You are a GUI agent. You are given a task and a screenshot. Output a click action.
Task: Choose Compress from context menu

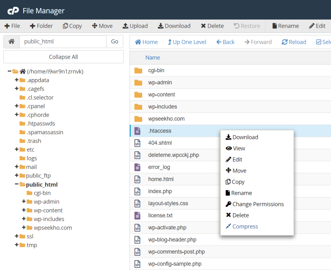(242, 226)
